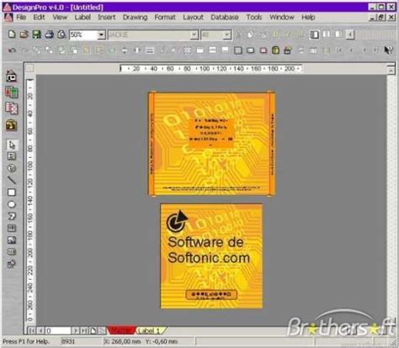Click the vertical scrollbar up arrow
This screenshot has width=399, height=348.
391,71
